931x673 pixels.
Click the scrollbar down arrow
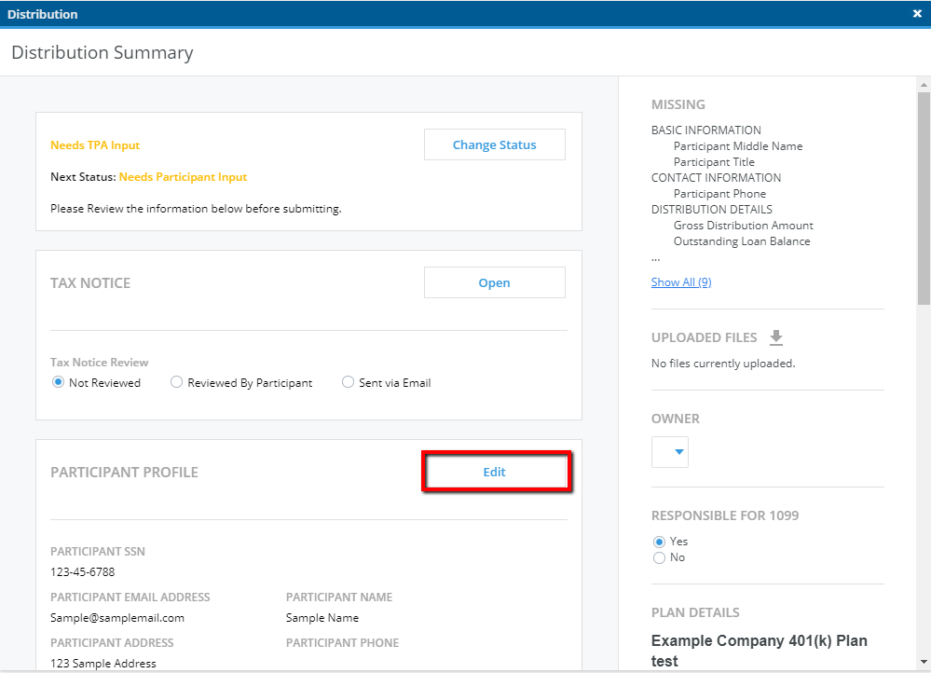pyautogui.click(x=924, y=662)
